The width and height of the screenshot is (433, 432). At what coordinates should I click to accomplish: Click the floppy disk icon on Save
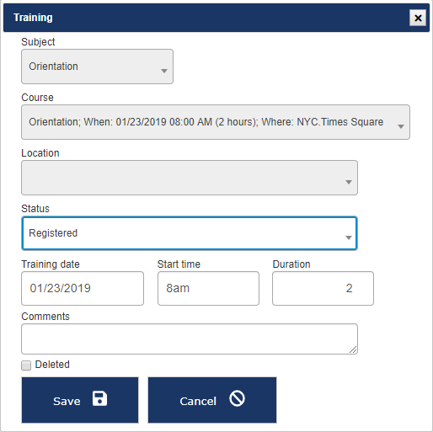point(99,398)
